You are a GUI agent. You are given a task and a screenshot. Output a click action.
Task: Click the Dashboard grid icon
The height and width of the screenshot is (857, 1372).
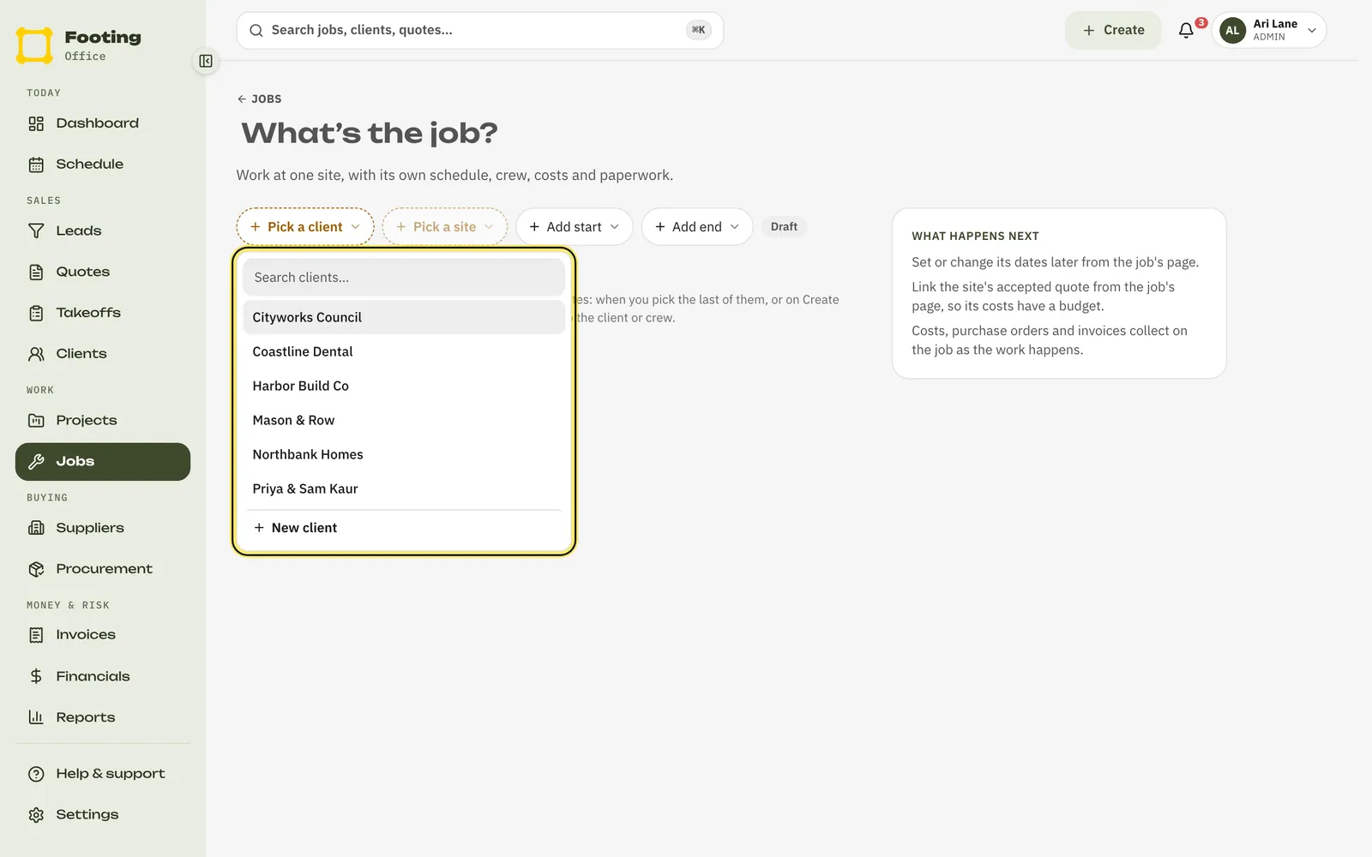tap(36, 123)
